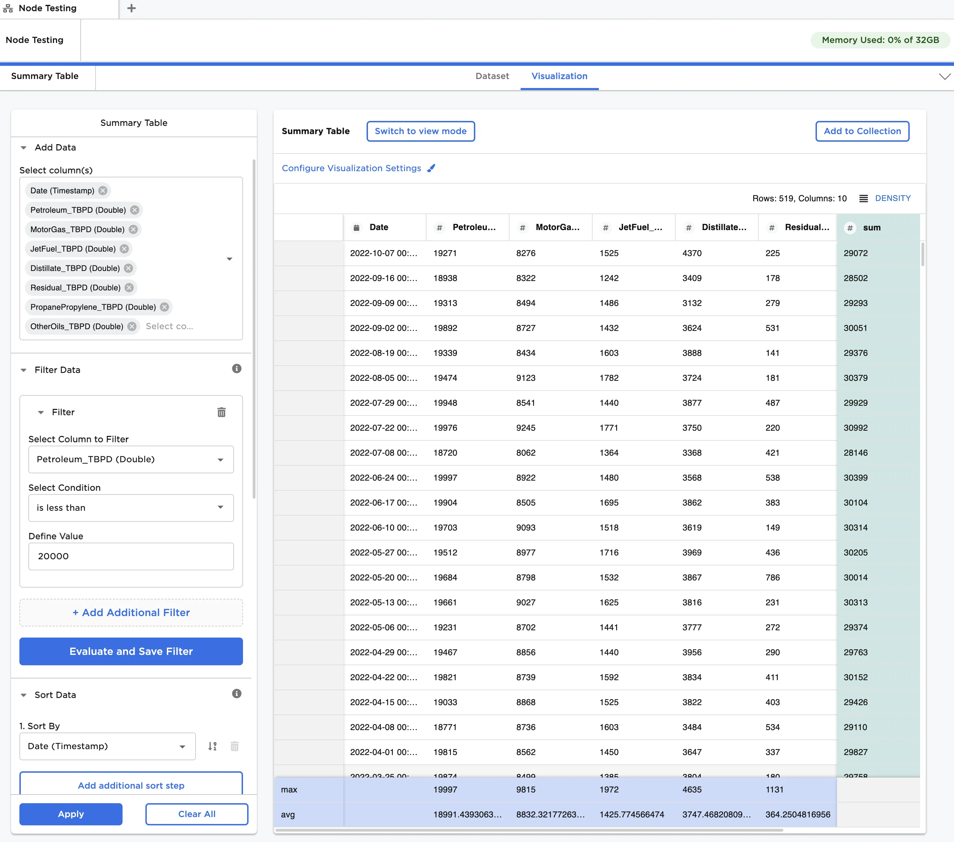This screenshot has width=954, height=842.
Task: Add a new tab with plus icon
Action: [132, 8]
